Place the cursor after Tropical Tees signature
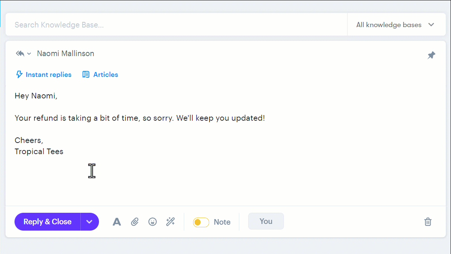 (64, 152)
